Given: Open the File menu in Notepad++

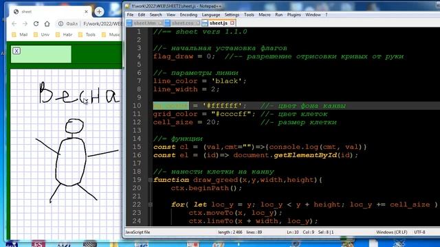Looking at the screenshot, I should pos(130,14).
